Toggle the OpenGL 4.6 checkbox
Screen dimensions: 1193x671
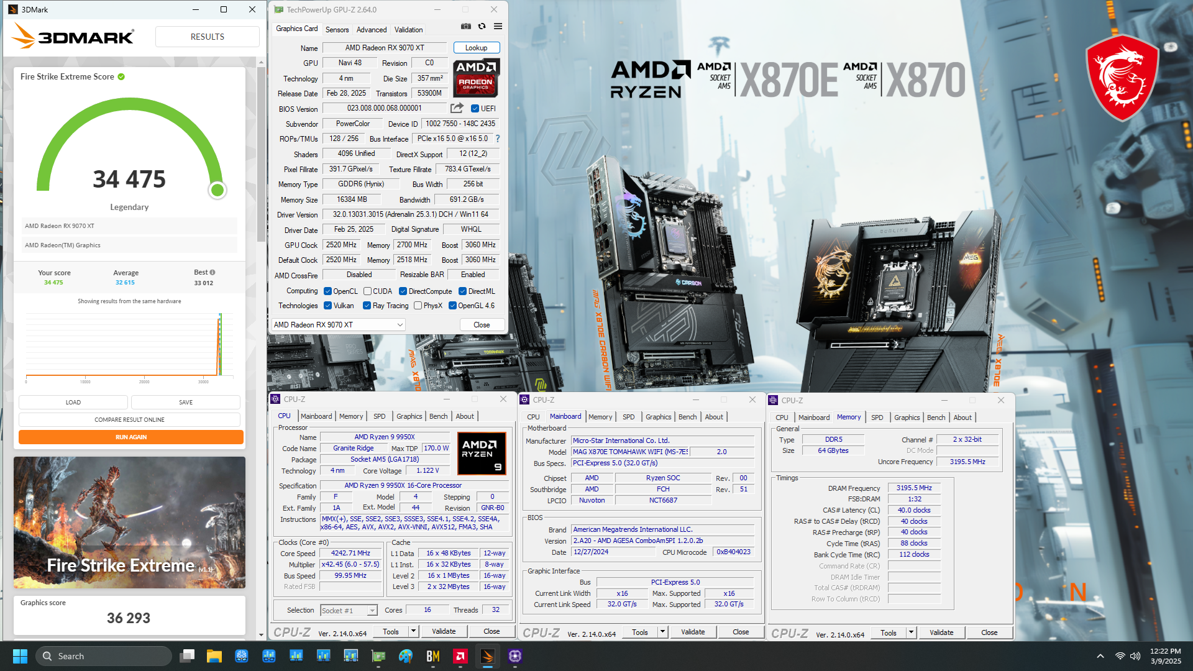point(452,305)
